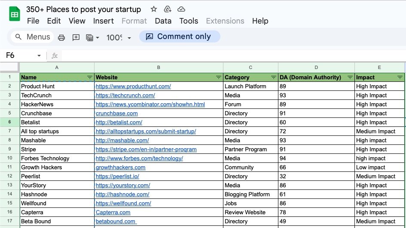
Task: Open the betalist.com link
Action: pos(119,123)
